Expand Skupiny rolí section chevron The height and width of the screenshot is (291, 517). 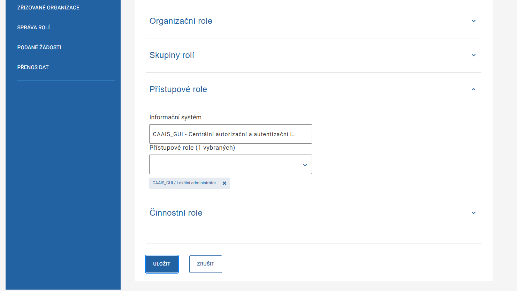[473, 55]
